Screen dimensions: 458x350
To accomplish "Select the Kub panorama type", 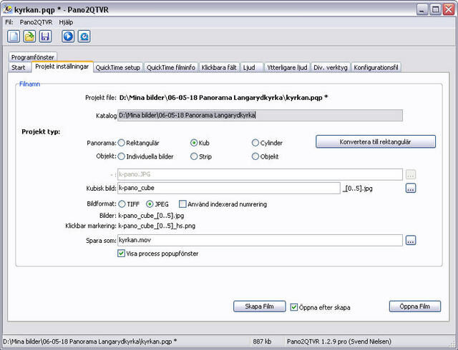I will click(x=194, y=143).
